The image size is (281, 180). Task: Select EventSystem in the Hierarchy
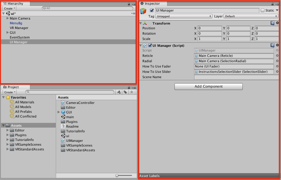(x=20, y=37)
